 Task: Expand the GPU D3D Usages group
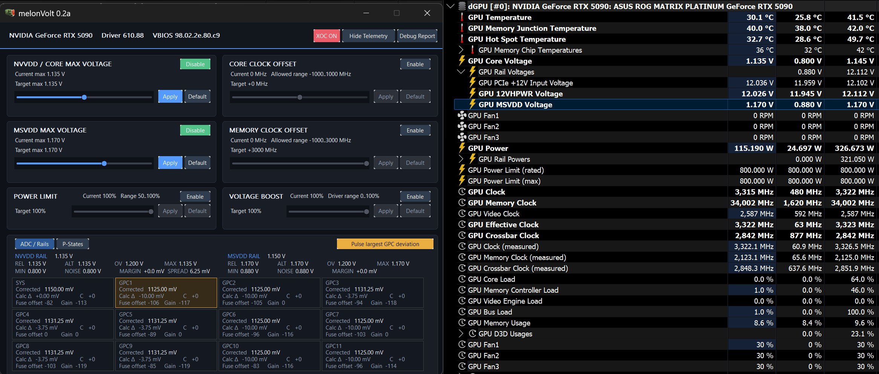461,334
